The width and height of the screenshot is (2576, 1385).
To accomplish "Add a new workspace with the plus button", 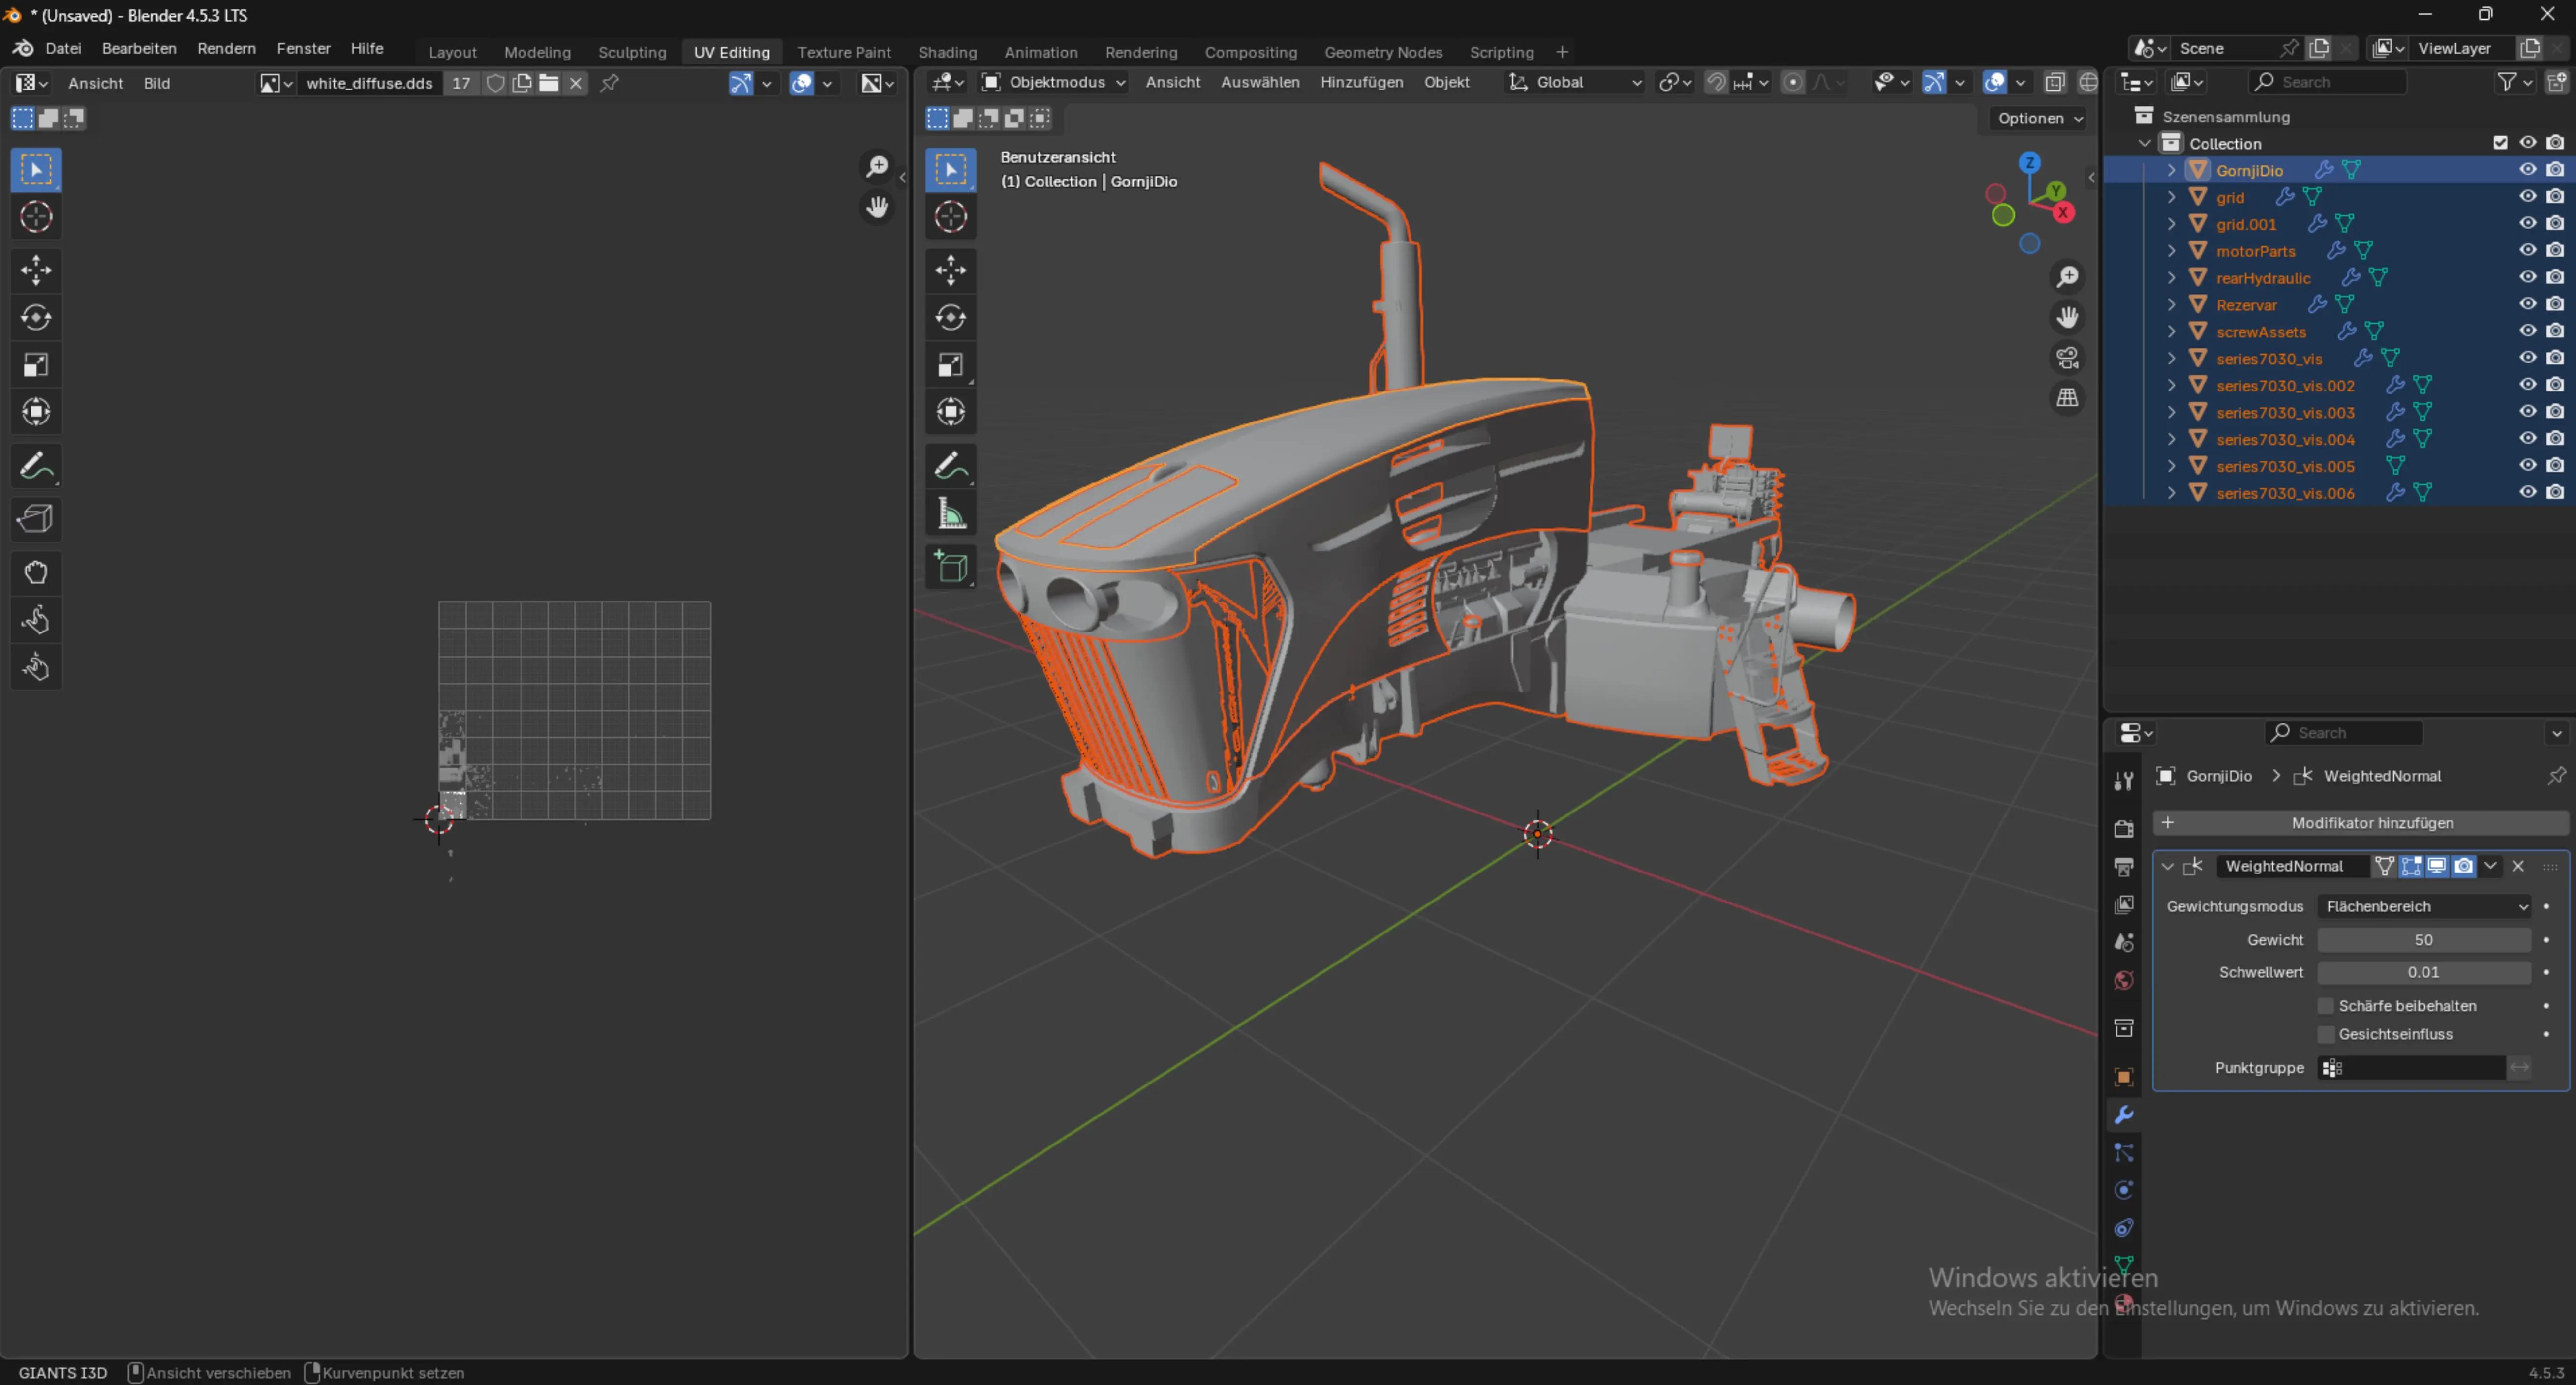I will tap(1562, 52).
